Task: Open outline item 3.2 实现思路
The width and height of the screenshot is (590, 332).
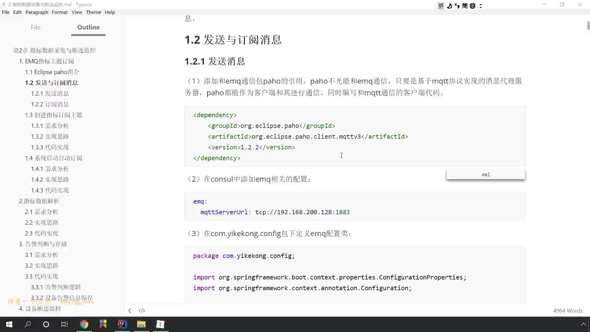Action: 41,266
